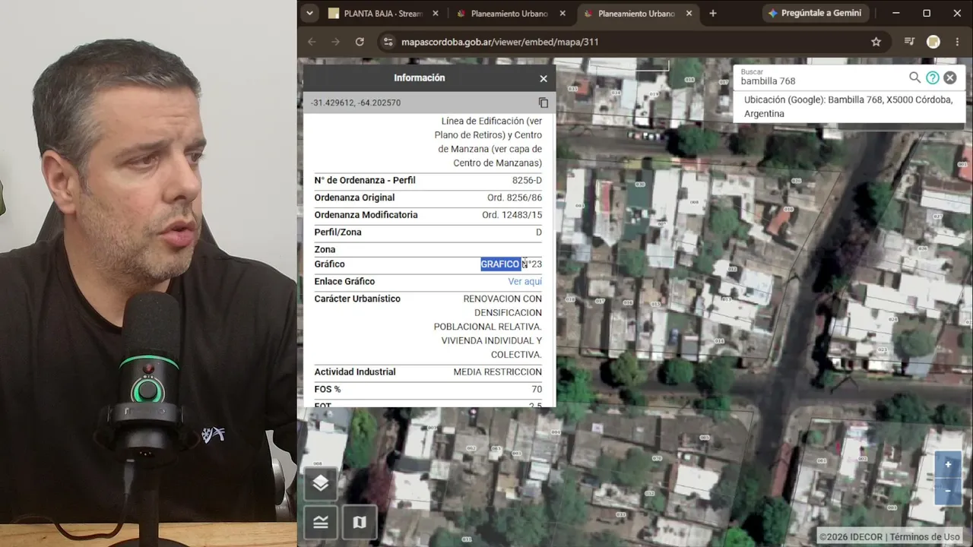The width and height of the screenshot is (973, 547).
Task: Close the active Planeamiento Urbano tab
Action: 689,14
